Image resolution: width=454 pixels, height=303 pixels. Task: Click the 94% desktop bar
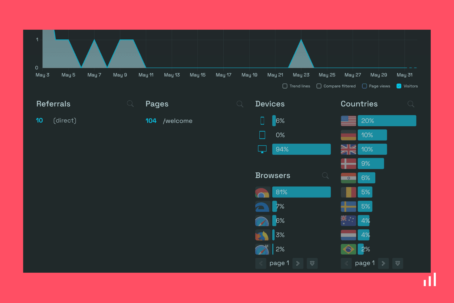(x=301, y=149)
